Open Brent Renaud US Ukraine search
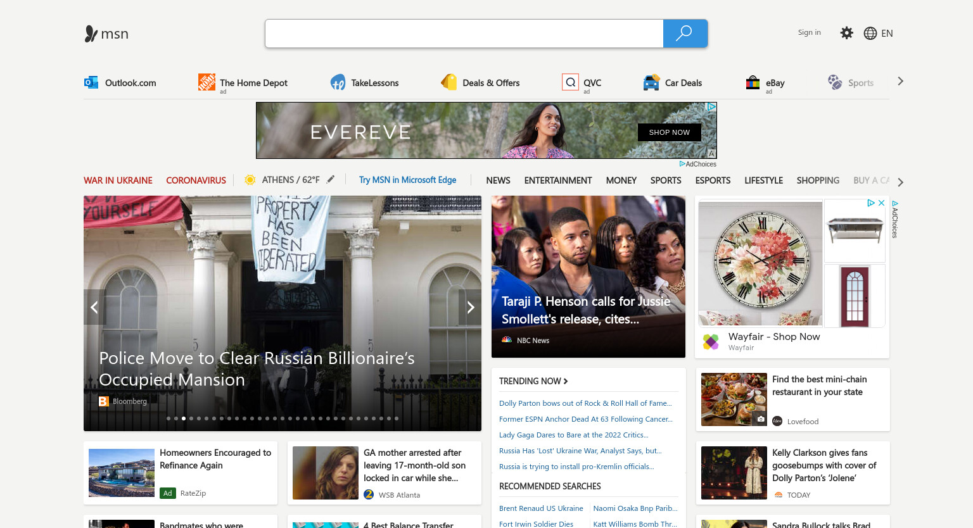 pyautogui.click(x=541, y=508)
